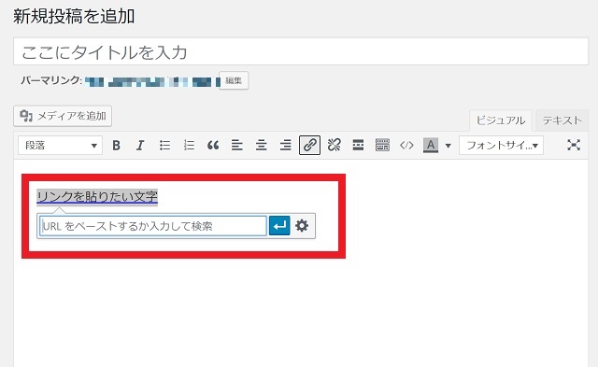Apply link with the blue enter button
Image resolution: width=598 pixels, height=367 pixels.
click(x=279, y=226)
